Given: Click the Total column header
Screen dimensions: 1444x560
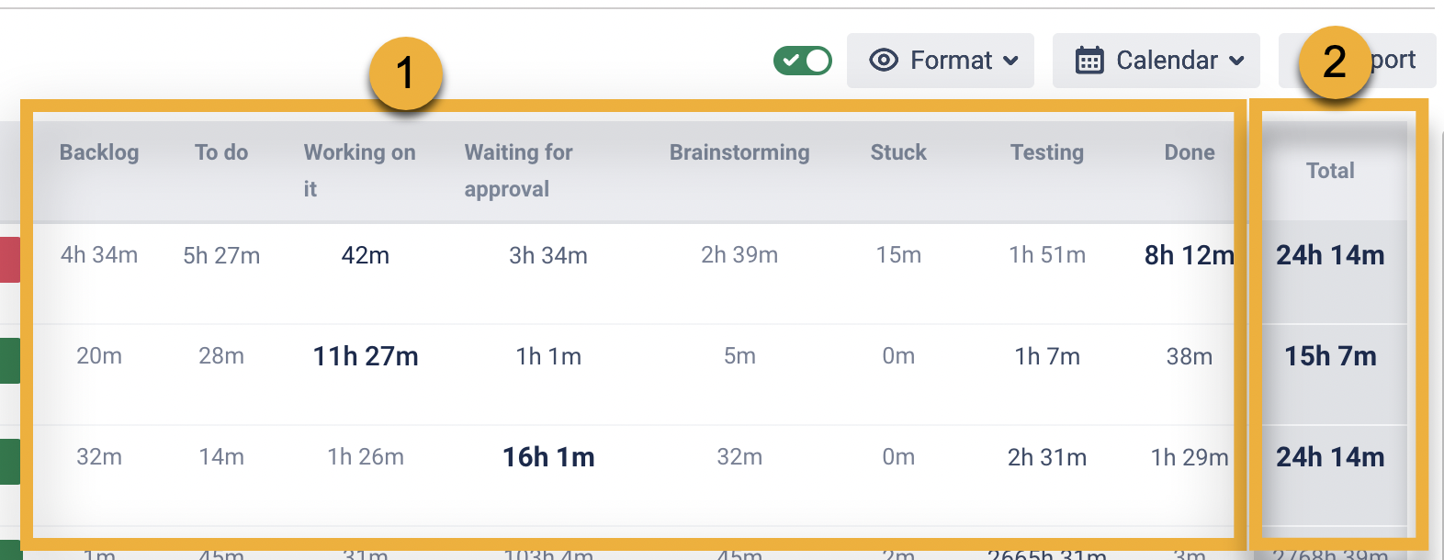Looking at the screenshot, I should (x=1330, y=171).
